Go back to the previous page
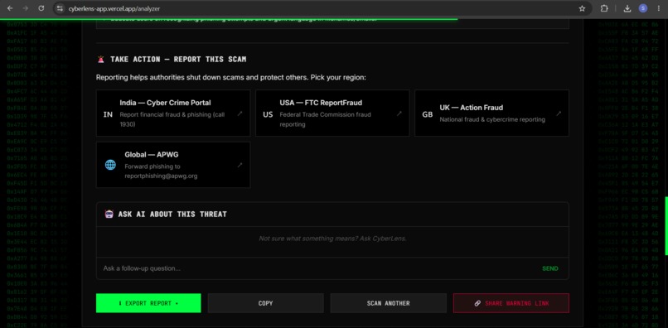 tap(10, 8)
